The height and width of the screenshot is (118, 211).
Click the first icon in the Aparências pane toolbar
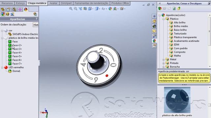(160, 9)
